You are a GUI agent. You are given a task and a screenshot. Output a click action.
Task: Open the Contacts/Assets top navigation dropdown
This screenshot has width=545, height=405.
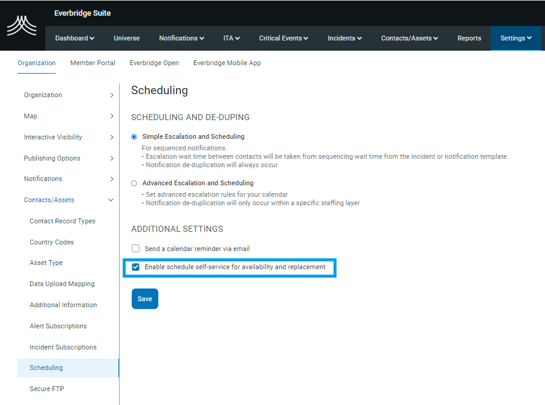click(x=410, y=38)
